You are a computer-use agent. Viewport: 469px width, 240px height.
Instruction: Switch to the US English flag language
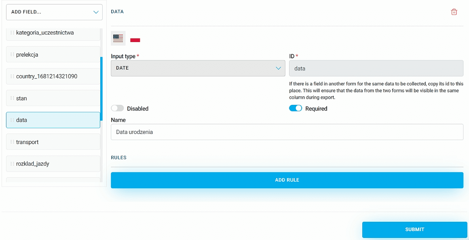[118, 38]
